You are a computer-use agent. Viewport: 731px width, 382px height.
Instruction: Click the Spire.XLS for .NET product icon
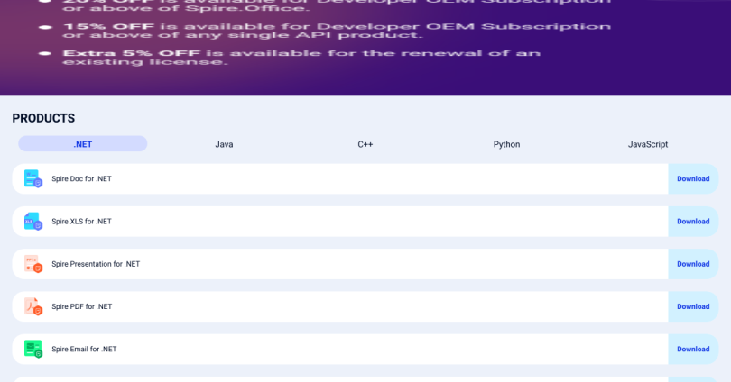point(32,222)
